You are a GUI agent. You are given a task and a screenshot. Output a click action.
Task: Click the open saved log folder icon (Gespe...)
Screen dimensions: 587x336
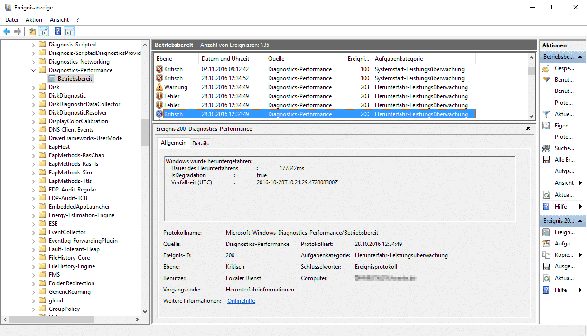pyautogui.click(x=546, y=68)
